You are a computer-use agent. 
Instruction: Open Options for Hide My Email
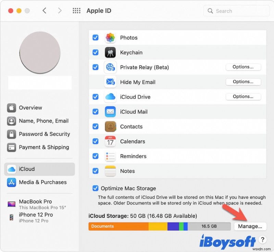tap(243, 82)
